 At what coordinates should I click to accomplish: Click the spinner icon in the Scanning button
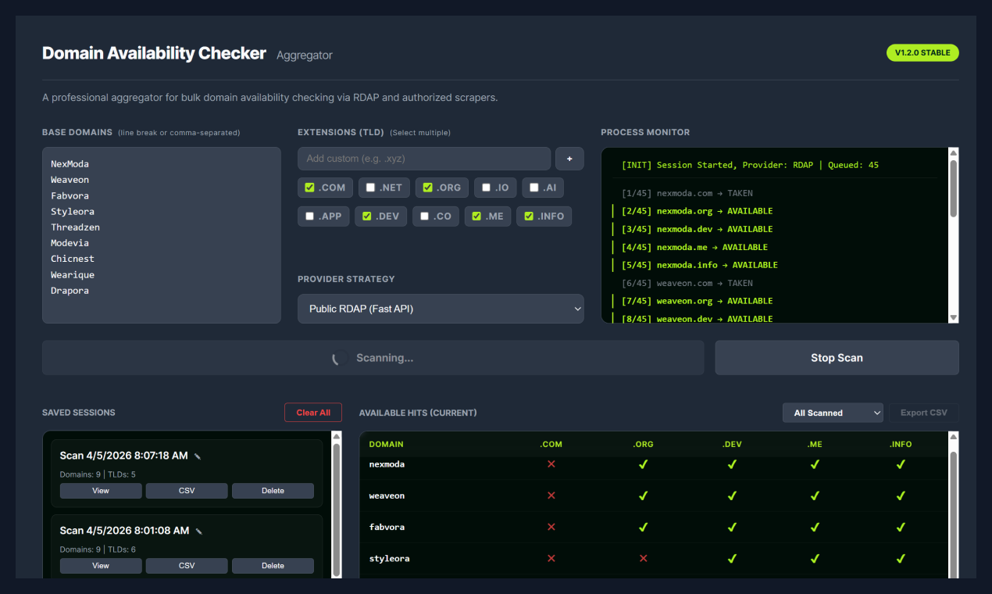tap(337, 357)
